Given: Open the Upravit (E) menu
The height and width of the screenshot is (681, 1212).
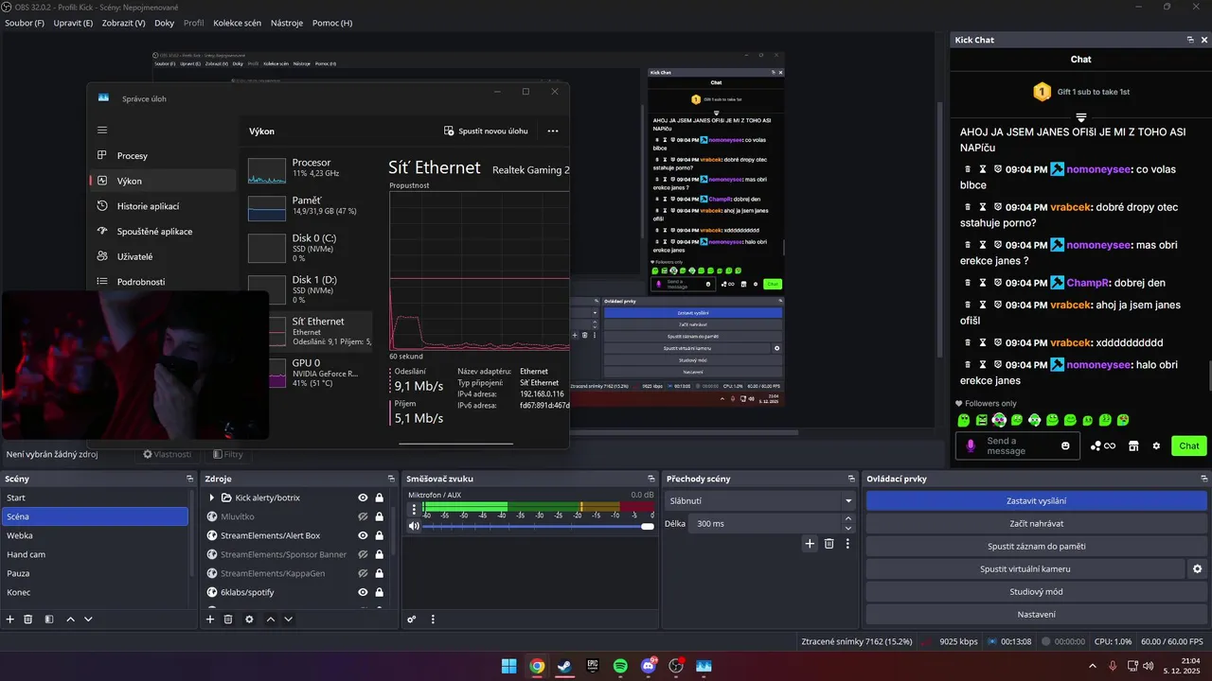Looking at the screenshot, I should click(73, 23).
